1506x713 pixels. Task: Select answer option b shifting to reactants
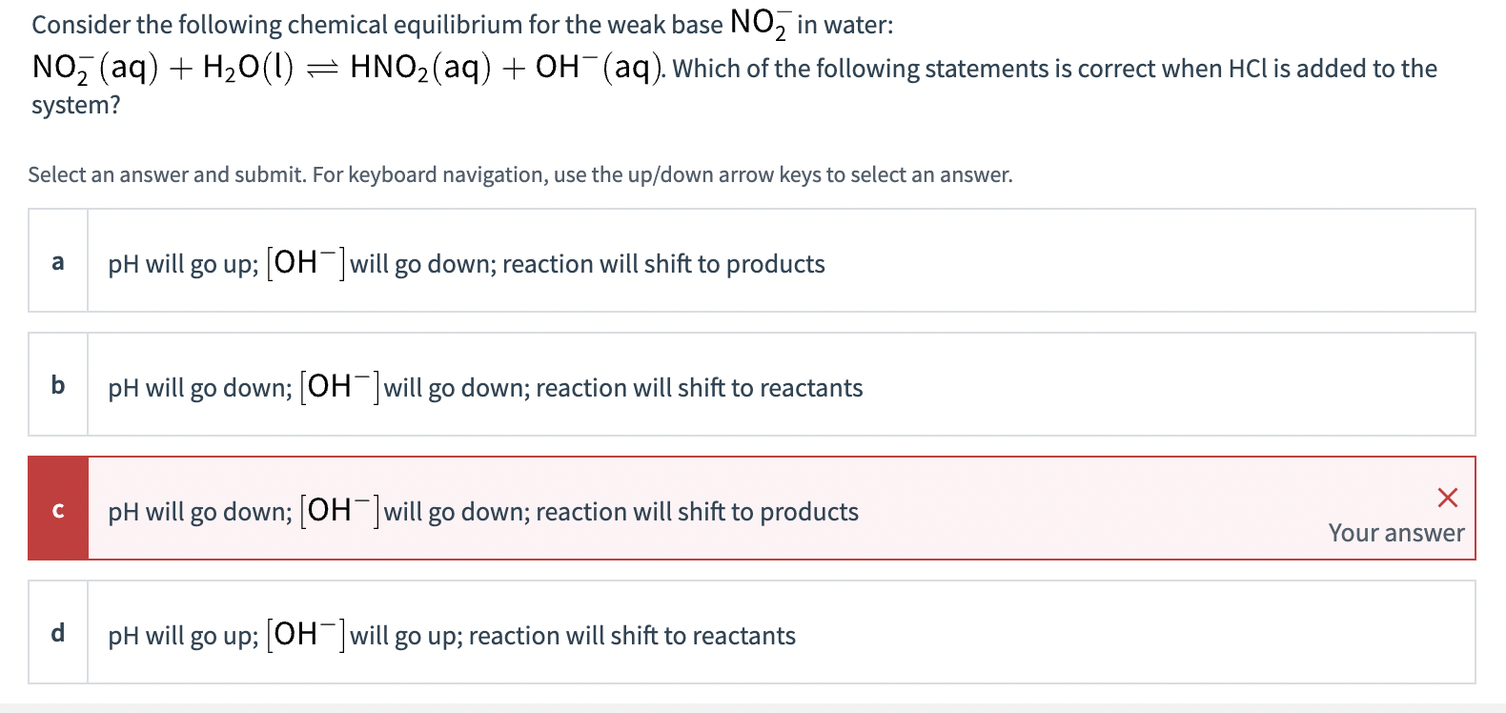tap(484, 385)
